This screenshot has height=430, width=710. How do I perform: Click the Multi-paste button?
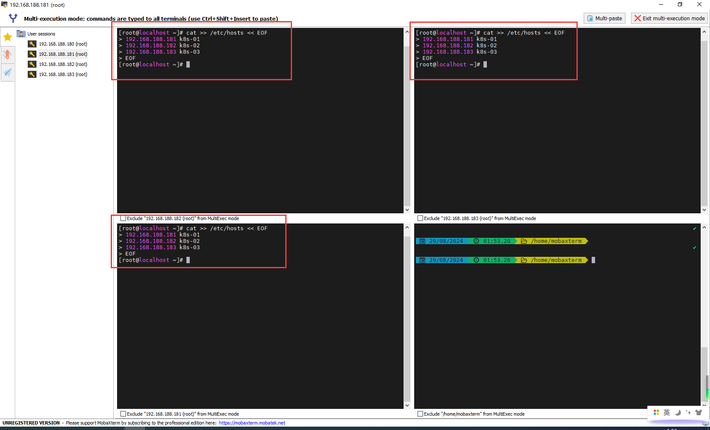click(604, 18)
